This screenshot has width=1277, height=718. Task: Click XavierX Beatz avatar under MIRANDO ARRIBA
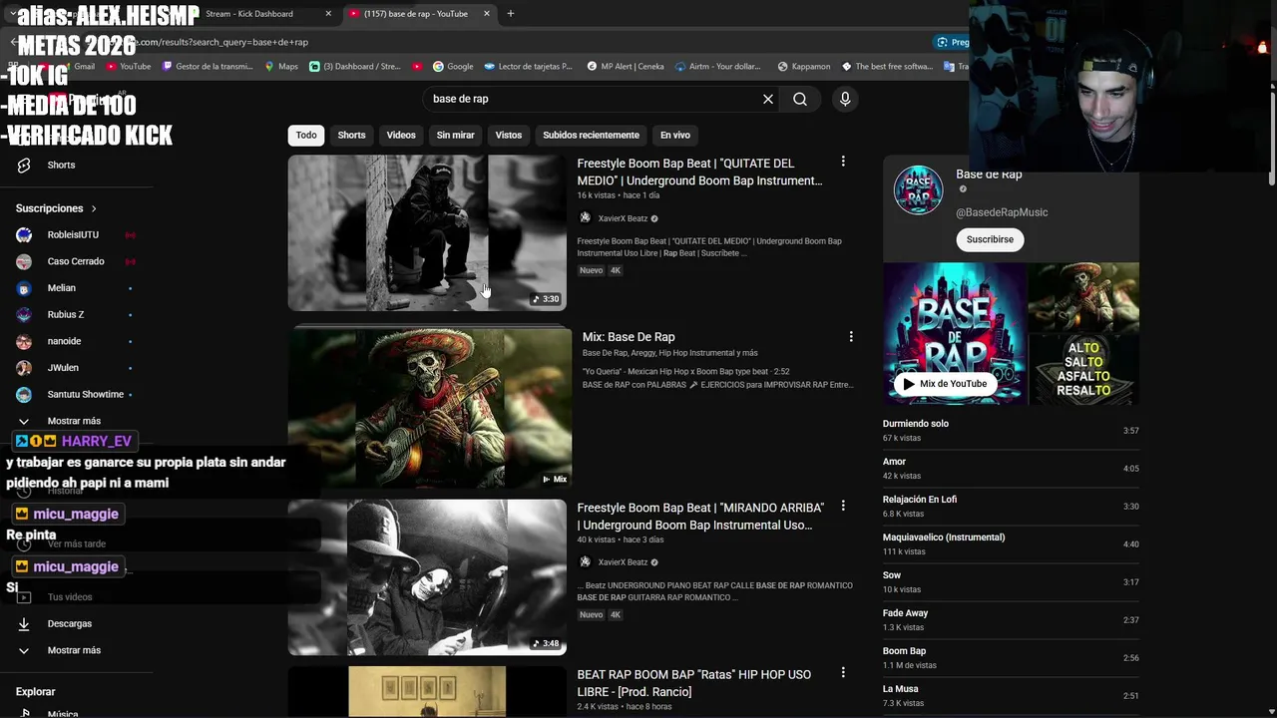(x=585, y=562)
